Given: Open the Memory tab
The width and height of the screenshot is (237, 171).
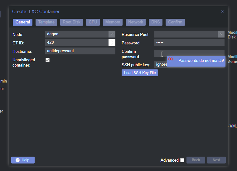Looking at the screenshot, I should point(113,22).
